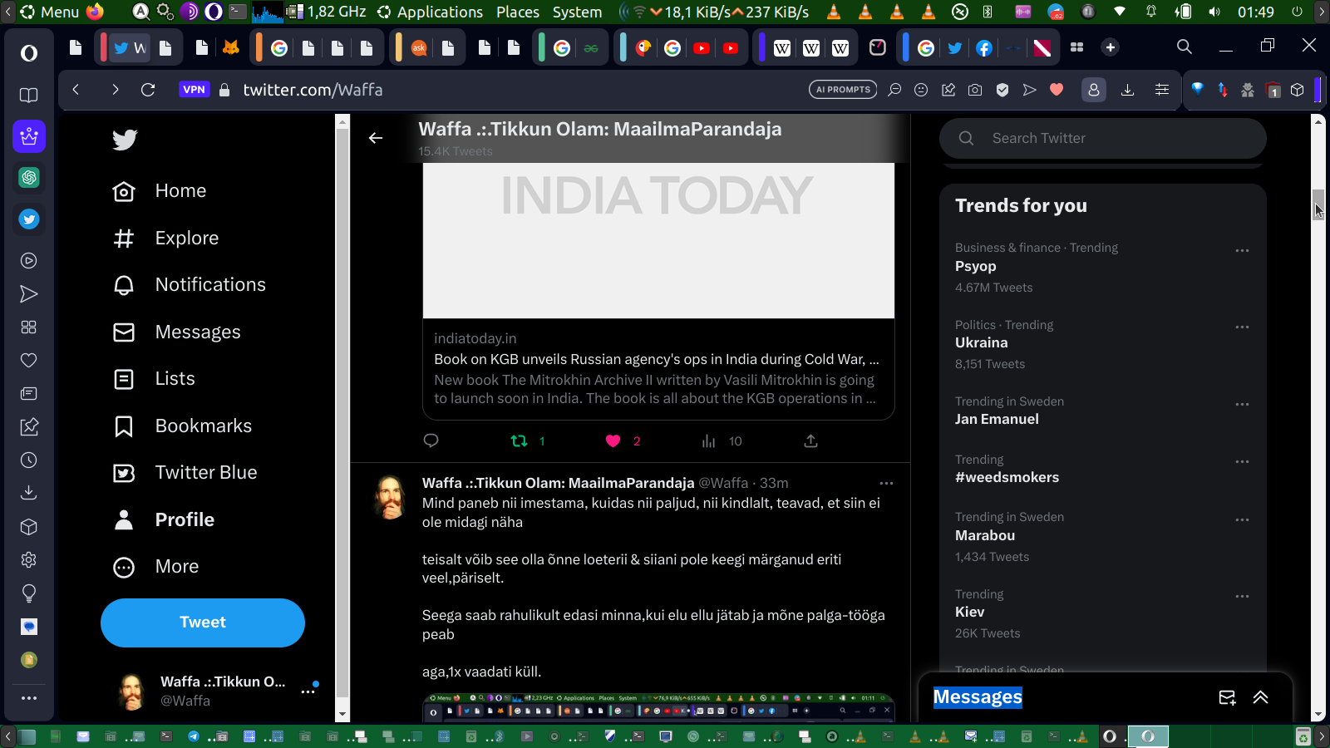Open options for the Psyop trend
The height and width of the screenshot is (748, 1330).
pyautogui.click(x=1242, y=250)
